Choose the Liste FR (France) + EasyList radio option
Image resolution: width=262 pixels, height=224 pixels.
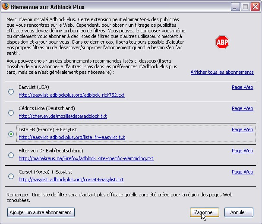click(11, 134)
